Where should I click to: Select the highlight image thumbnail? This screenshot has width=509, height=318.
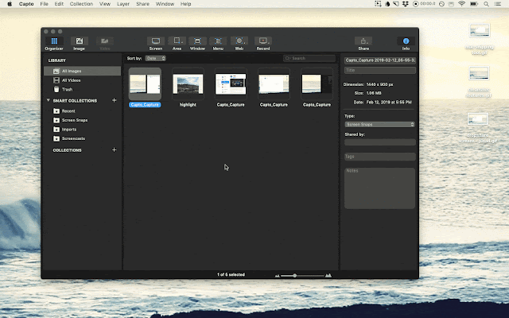click(188, 83)
